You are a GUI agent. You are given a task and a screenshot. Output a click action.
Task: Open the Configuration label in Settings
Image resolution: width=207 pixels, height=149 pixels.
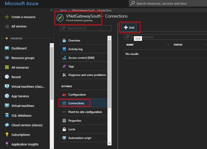point(77,95)
